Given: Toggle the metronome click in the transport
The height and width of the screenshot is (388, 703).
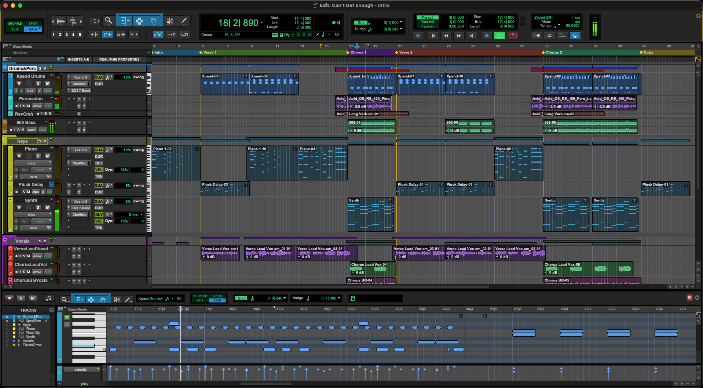Looking at the screenshot, I should pyautogui.click(x=549, y=36).
